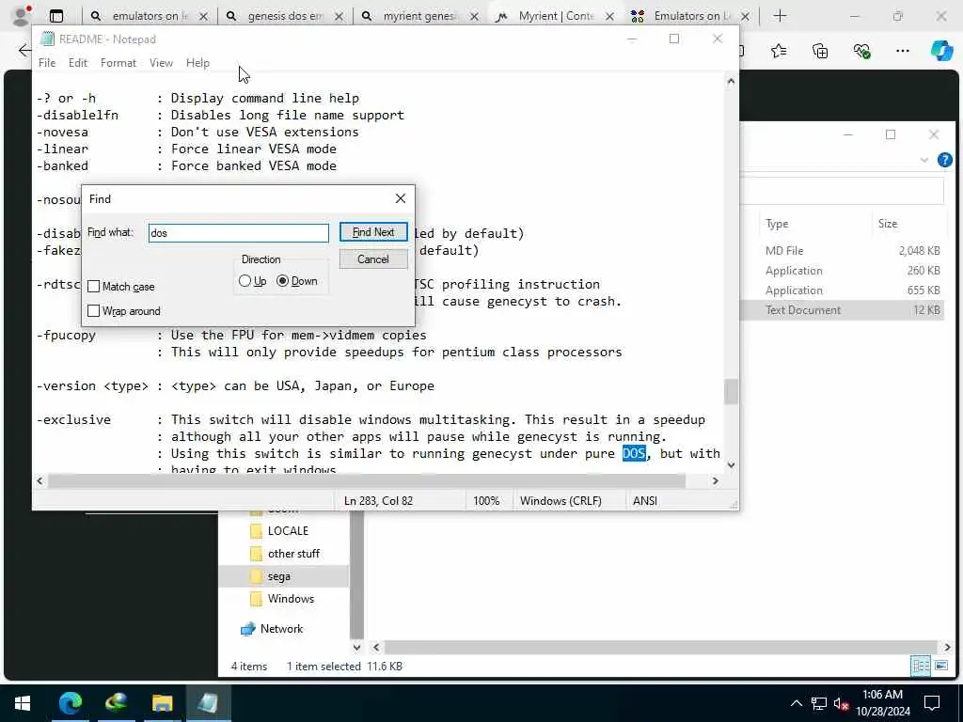Click Cancel in Find dialog
Screen dimensions: 963x722
372,259
